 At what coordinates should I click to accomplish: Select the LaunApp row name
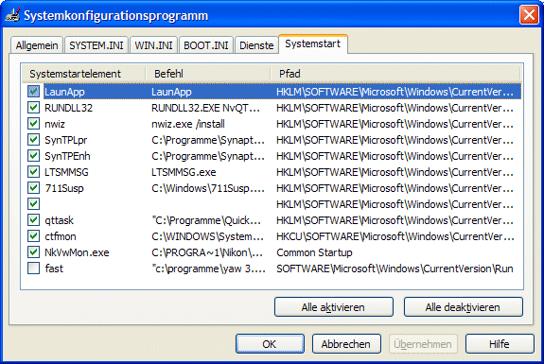tap(64, 92)
